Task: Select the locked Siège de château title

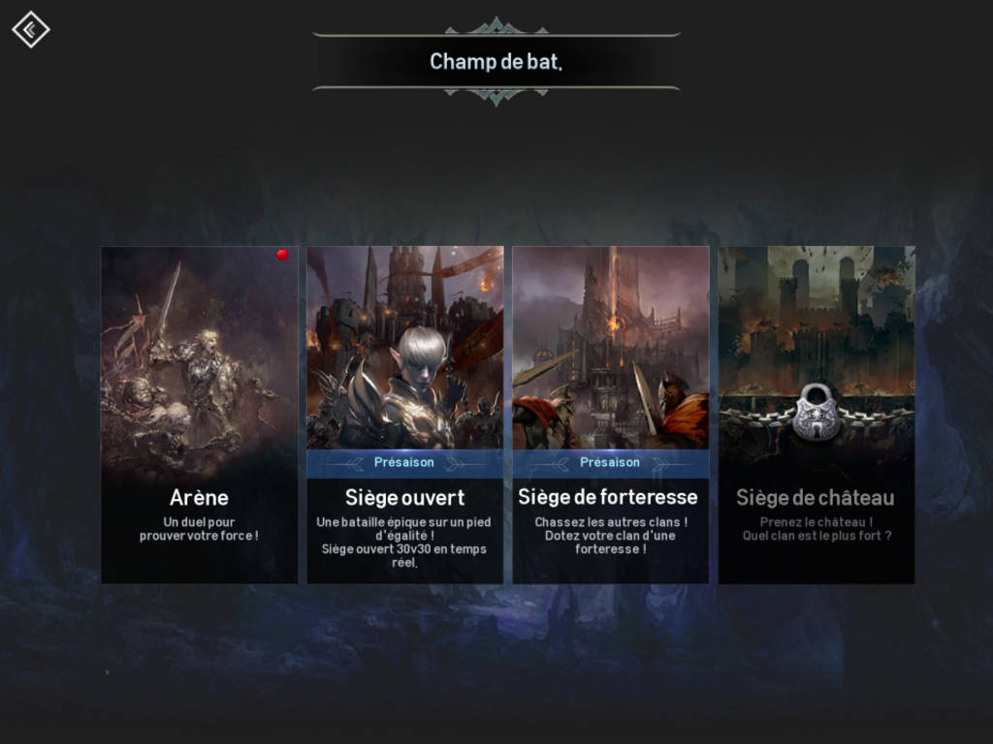Action: click(x=816, y=498)
